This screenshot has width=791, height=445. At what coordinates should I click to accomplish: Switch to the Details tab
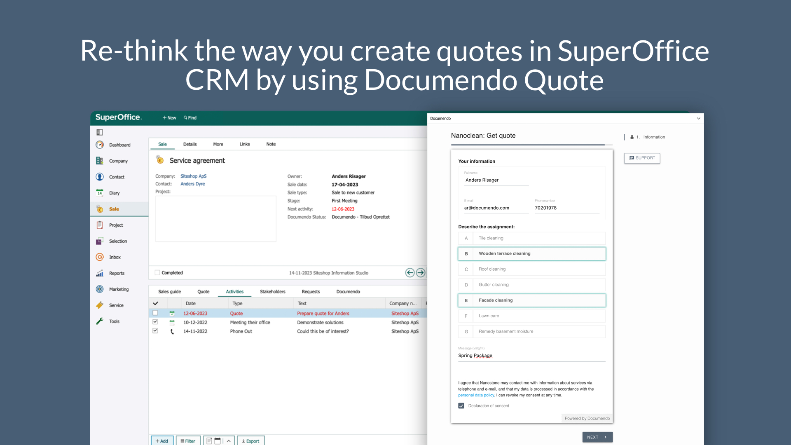click(x=190, y=144)
